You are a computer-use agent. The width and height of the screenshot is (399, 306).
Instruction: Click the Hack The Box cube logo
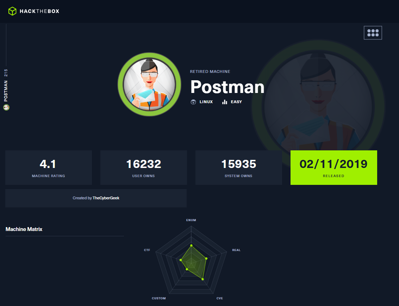coord(12,11)
